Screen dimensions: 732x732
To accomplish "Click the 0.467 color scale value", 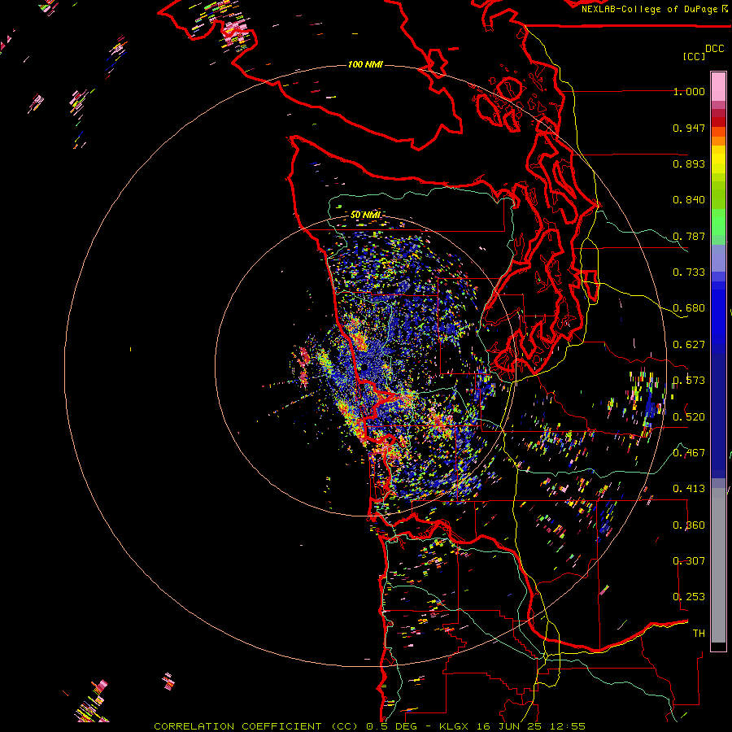I will (x=689, y=453).
